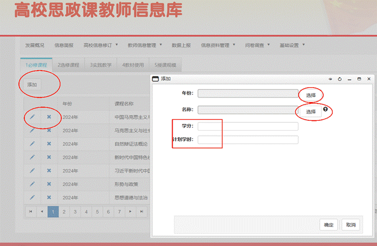377x246 pixels.
Task: Click edit pencil for 中国马克思主义 course row
Action: (x=32, y=117)
